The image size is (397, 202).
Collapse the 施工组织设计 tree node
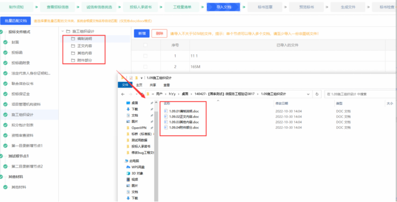pos(64,31)
